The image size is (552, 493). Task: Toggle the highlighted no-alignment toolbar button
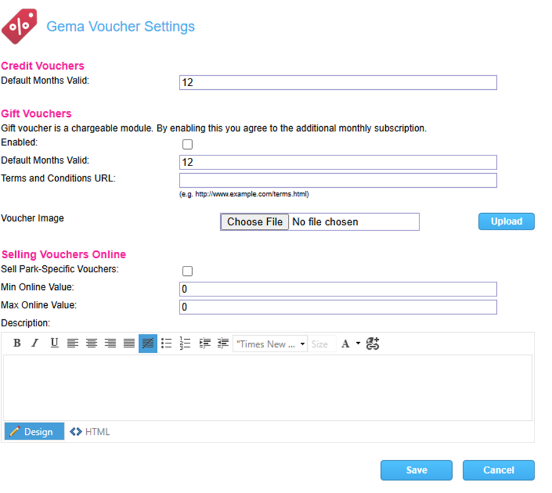[148, 343]
